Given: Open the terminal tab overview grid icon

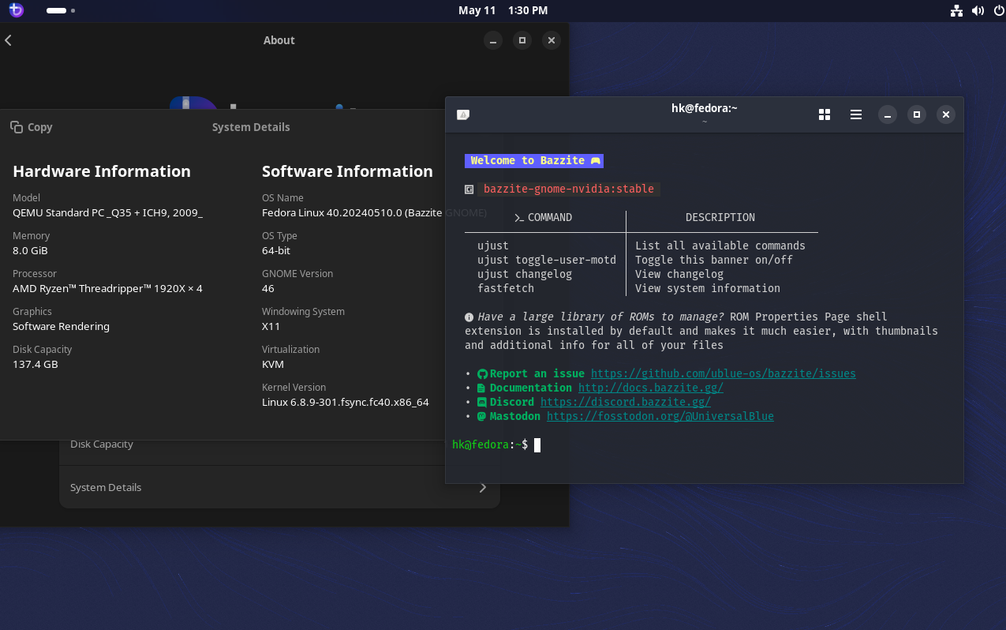Looking at the screenshot, I should (825, 114).
